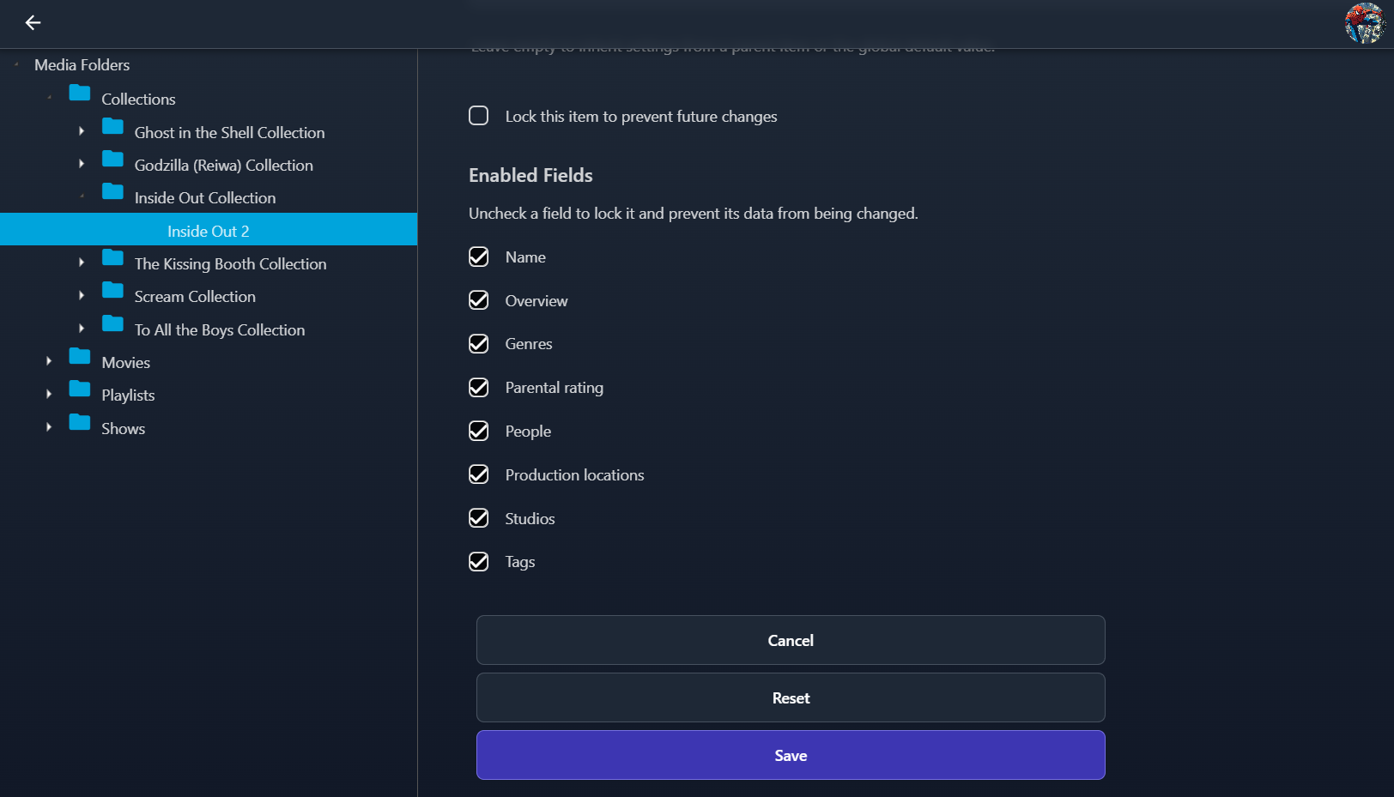
Task: Click the Collections folder icon
Action: [x=80, y=93]
